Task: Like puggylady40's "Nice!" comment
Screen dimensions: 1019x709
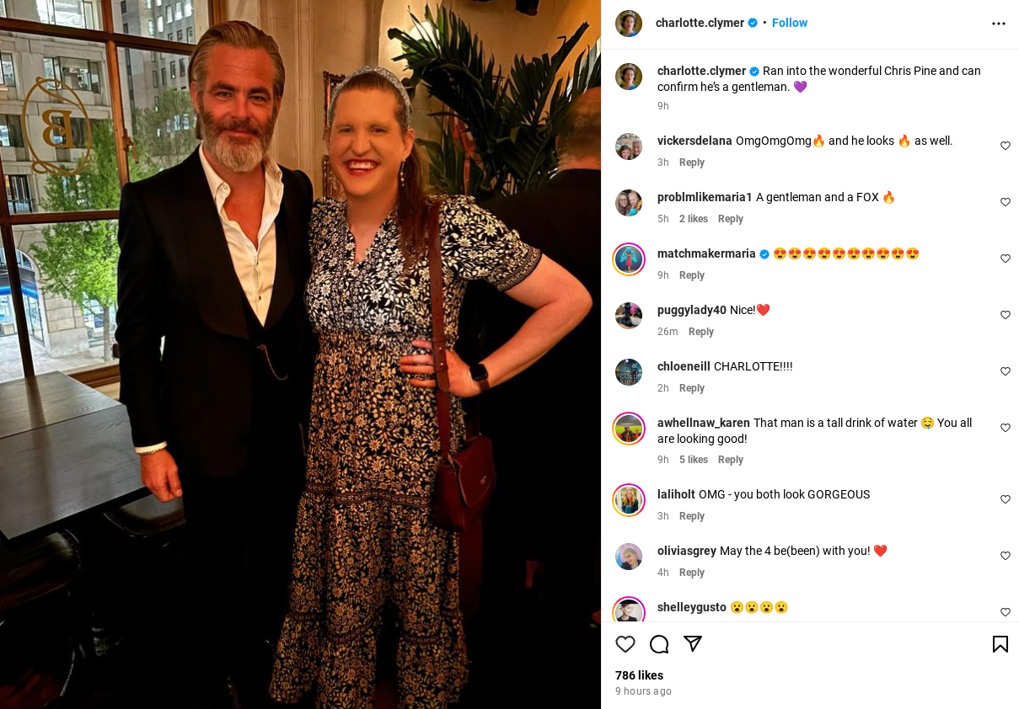Action: point(1006,315)
